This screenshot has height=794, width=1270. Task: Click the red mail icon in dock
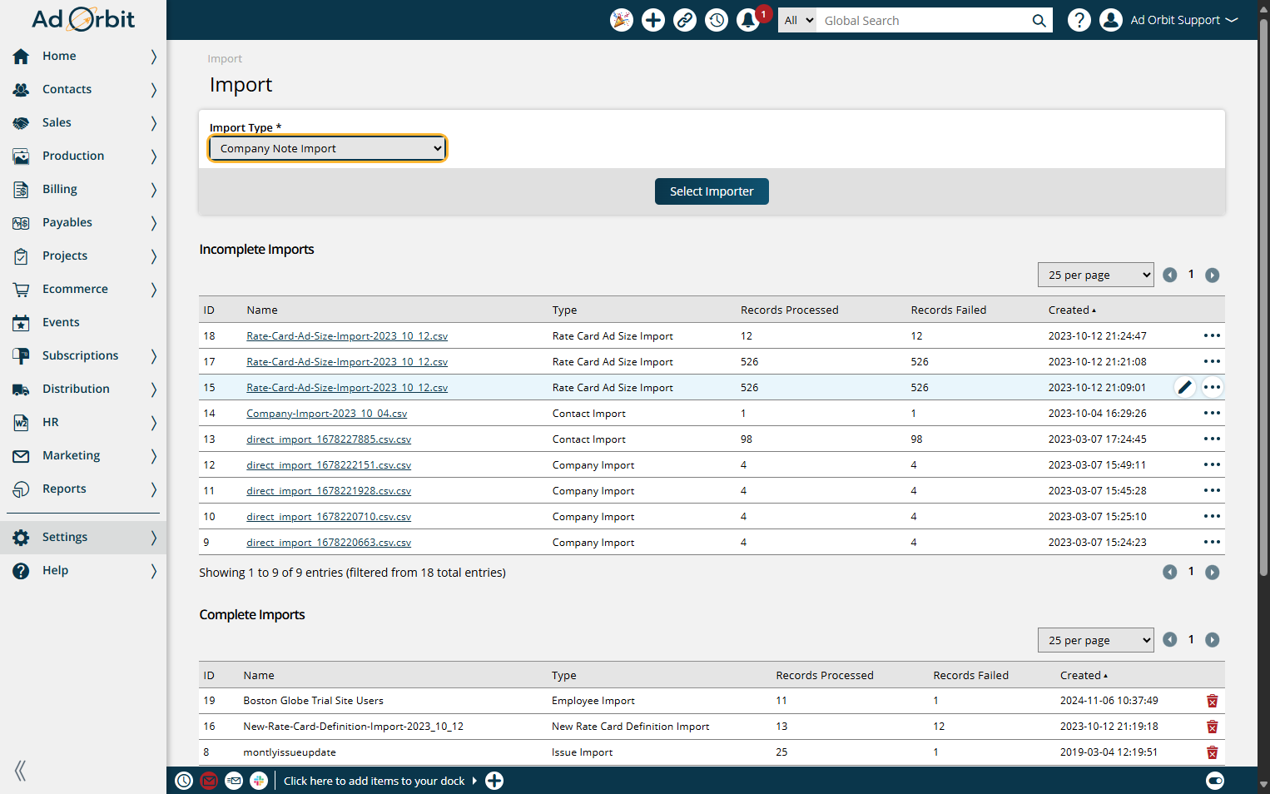coord(209,781)
